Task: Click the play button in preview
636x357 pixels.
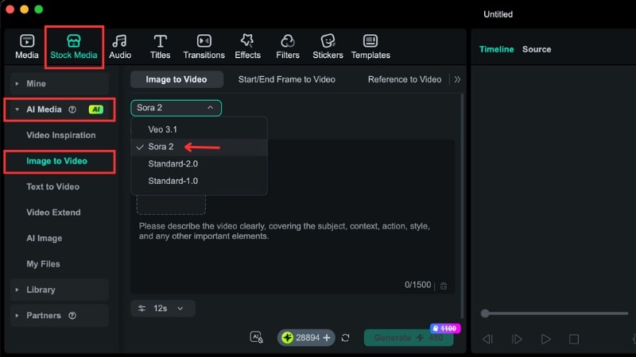Action: (x=545, y=339)
